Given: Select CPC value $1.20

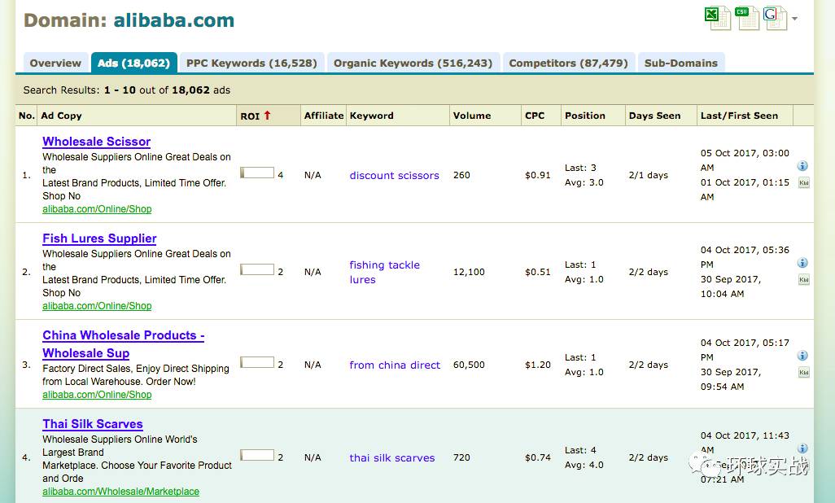Looking at the screenshot, I should point(538,365).
